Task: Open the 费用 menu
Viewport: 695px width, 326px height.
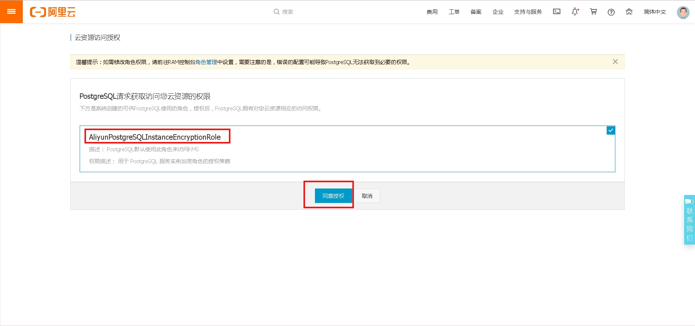Action: click(x=432, y=12)
